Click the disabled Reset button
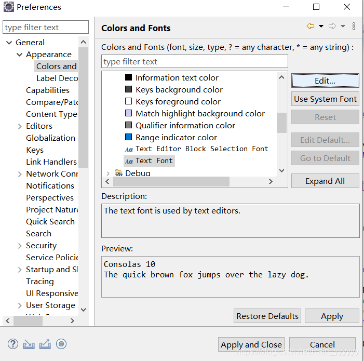The image size is (364, 361). (x=325, y=117)
